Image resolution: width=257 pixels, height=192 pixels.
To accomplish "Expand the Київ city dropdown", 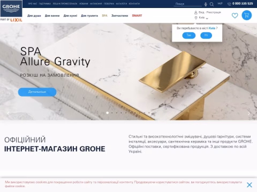I will click(x=203, y=18).
